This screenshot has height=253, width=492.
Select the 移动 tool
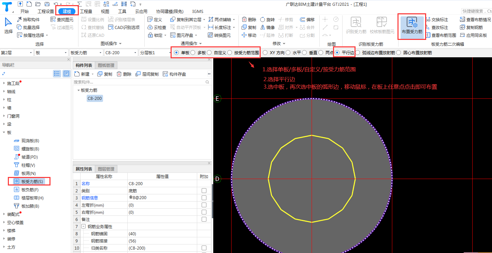tap(249, 35)
